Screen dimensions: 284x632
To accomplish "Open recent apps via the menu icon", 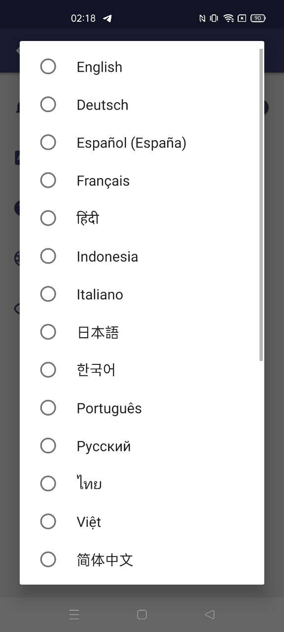I will (74, 614).
